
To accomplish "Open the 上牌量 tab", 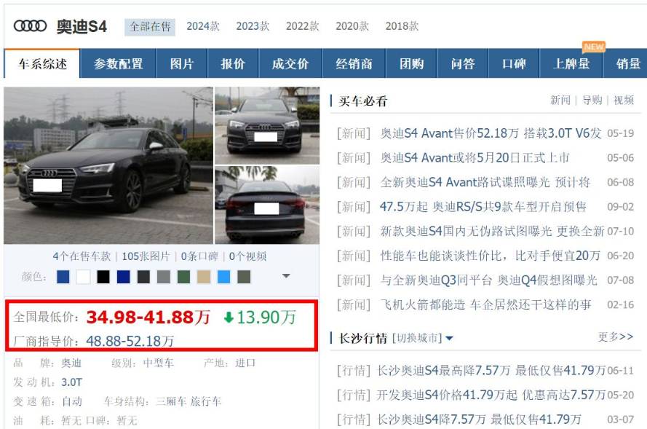I will (x=571, y=63).
